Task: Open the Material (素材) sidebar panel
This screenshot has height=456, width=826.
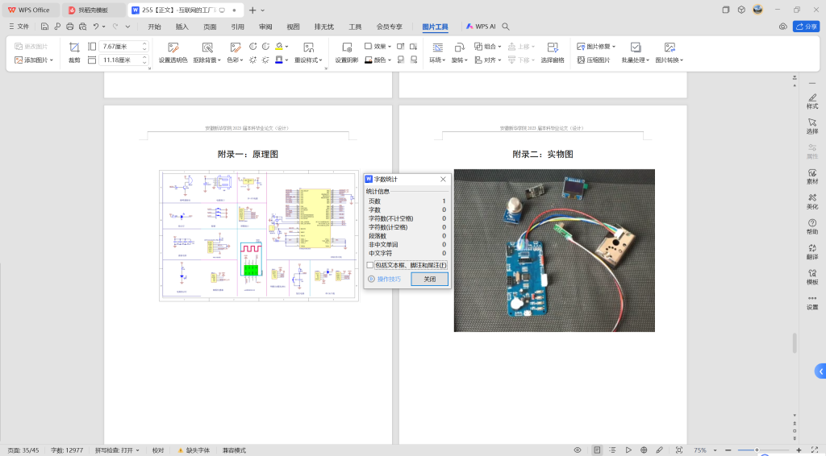Action: (812, 176)
